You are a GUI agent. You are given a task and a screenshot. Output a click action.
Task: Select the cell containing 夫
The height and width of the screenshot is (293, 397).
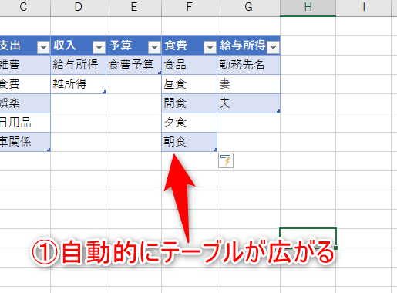coord(248,103)
